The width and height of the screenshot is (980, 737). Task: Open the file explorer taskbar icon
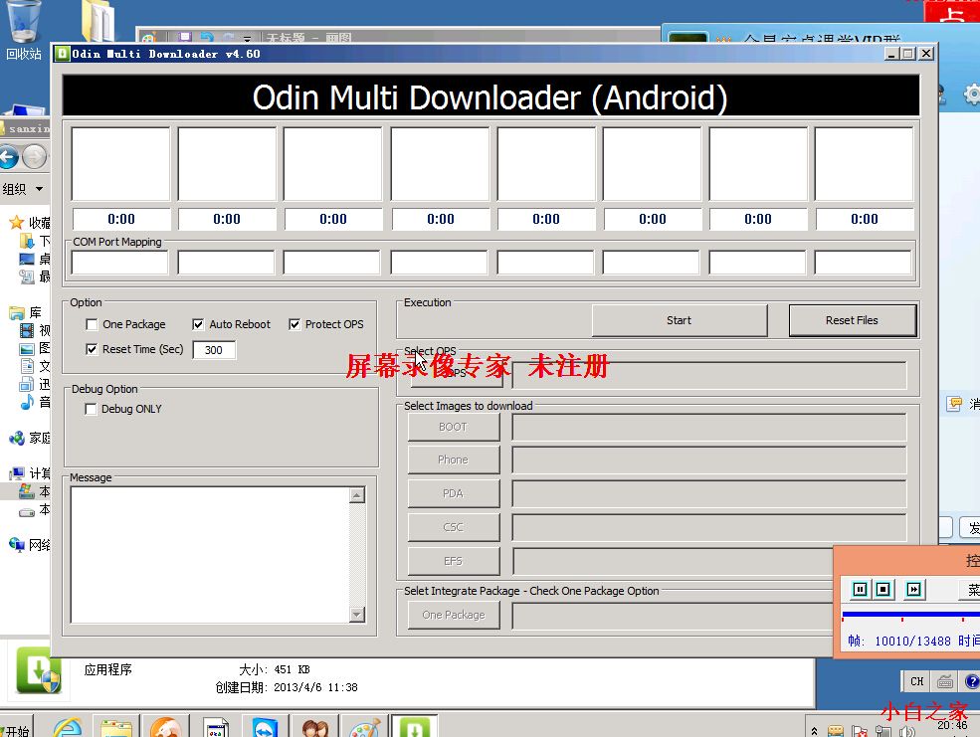click(116, 727)
